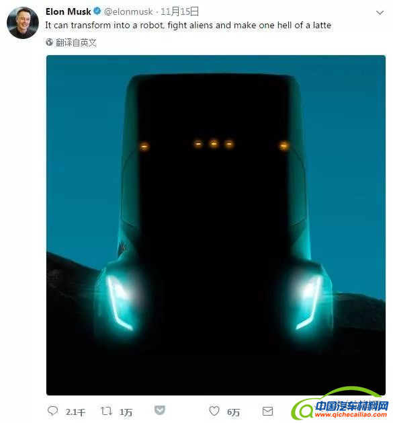Click the 2.1千 reply count
The image size is (393, 423).
[75, 412]
